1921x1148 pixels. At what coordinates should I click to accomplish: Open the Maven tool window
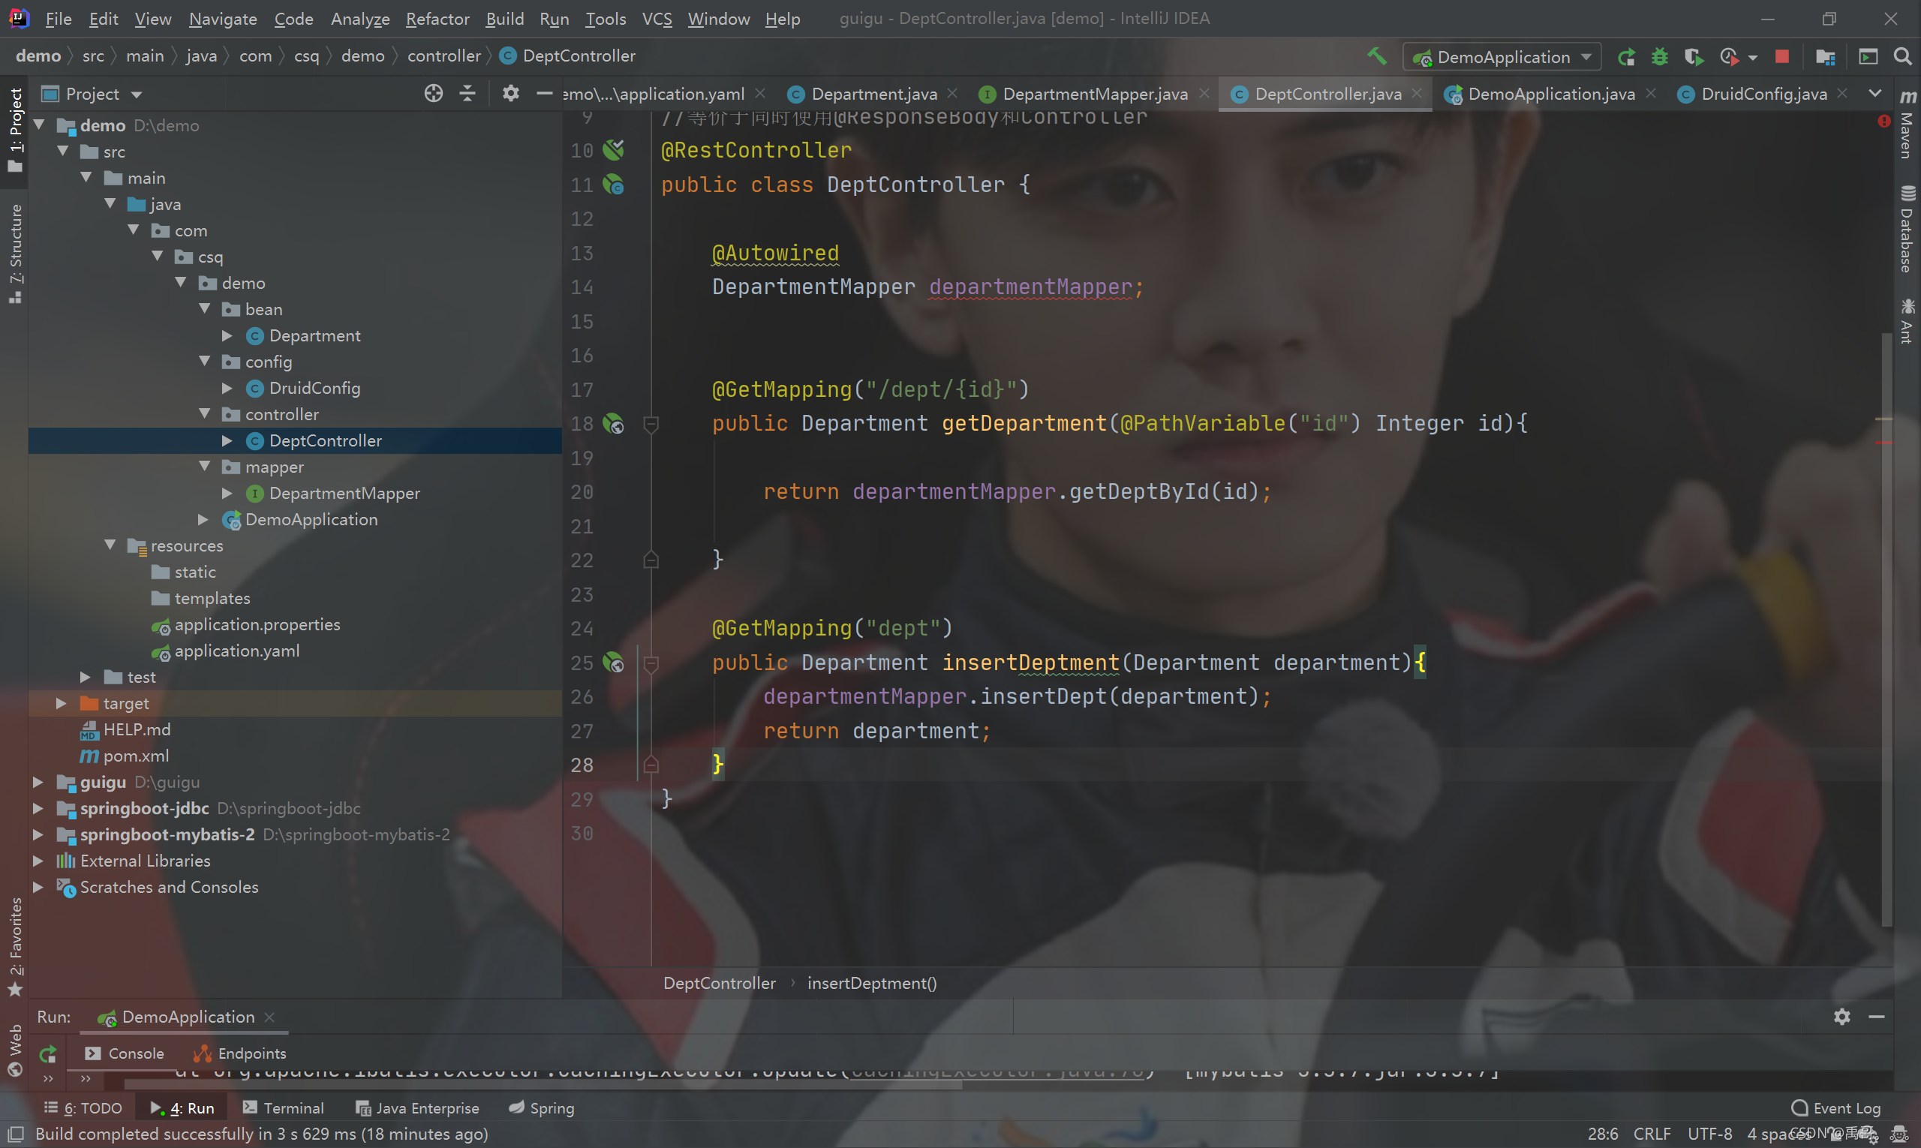1907,124
